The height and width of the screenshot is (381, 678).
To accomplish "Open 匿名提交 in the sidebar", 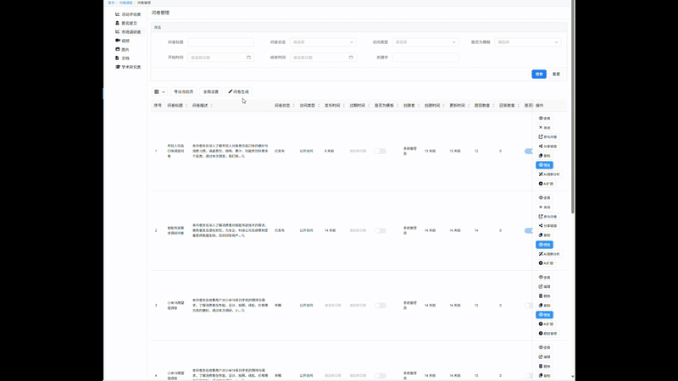I will pos(126,23).
